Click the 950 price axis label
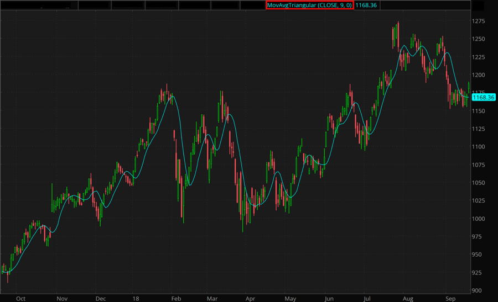The height and width of the screenshot is (302, 498). tap(478, 255)
